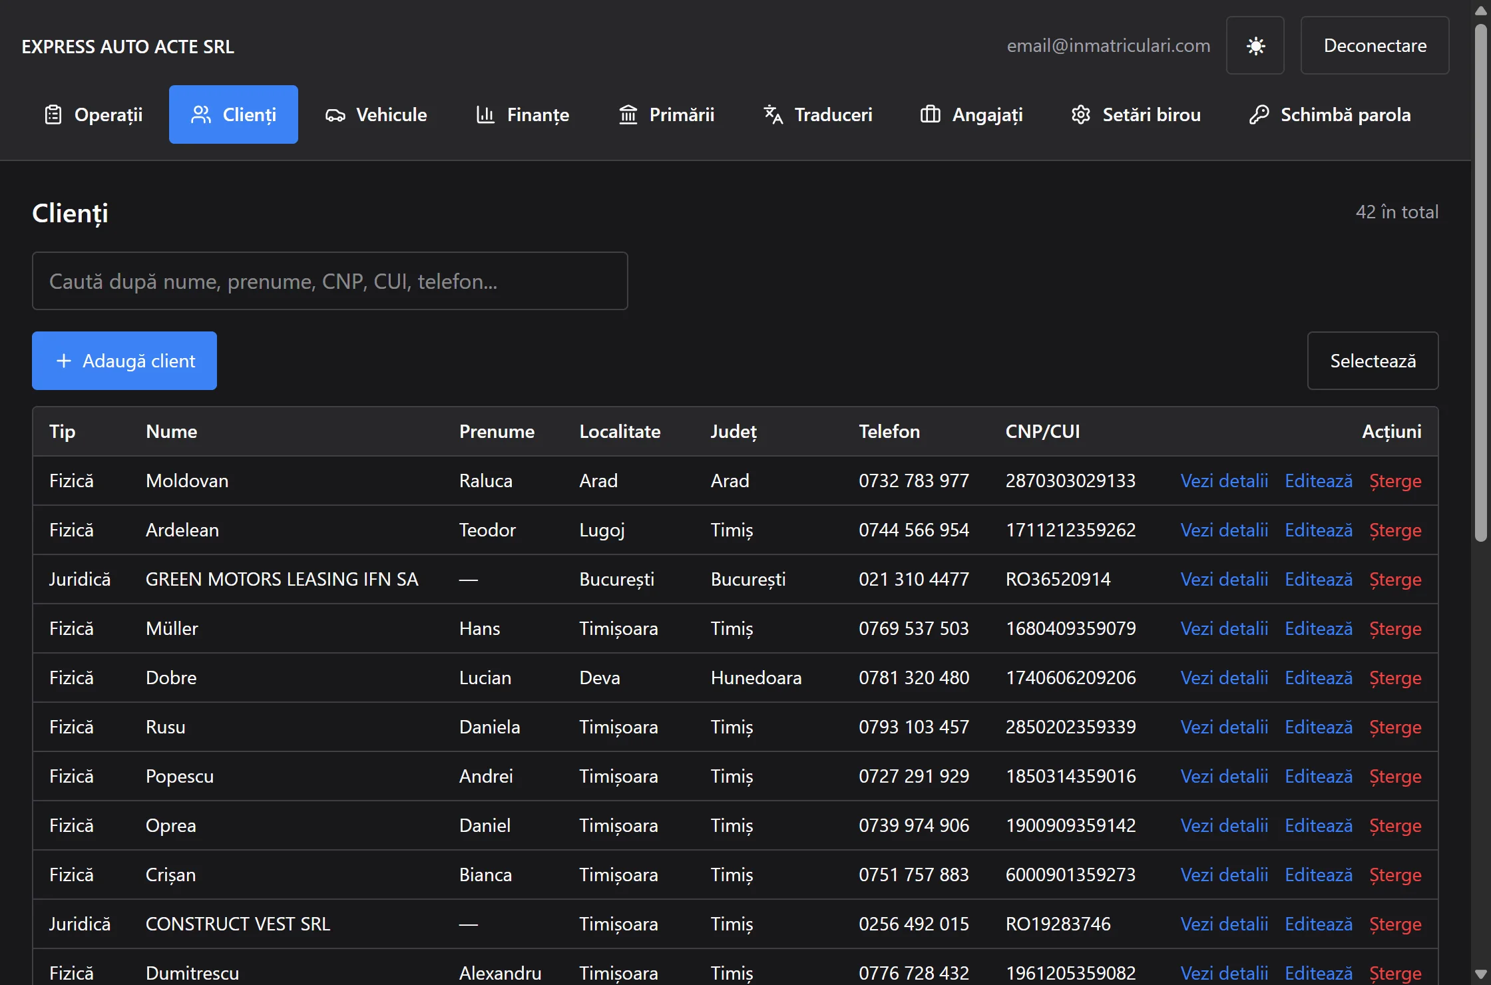
Task: Select phone number 0732 783 977
Action: click(x=914, y=481)
